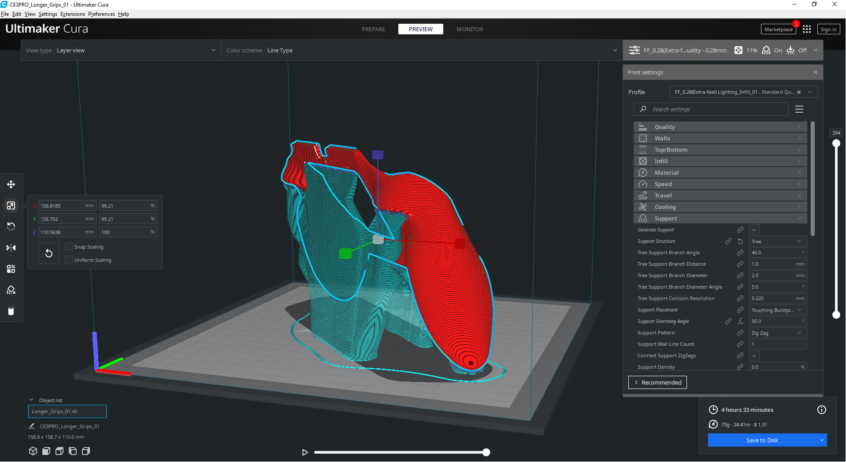Select the Support Blocker tool
Screen dimensions: 846x462
point(11,290)
